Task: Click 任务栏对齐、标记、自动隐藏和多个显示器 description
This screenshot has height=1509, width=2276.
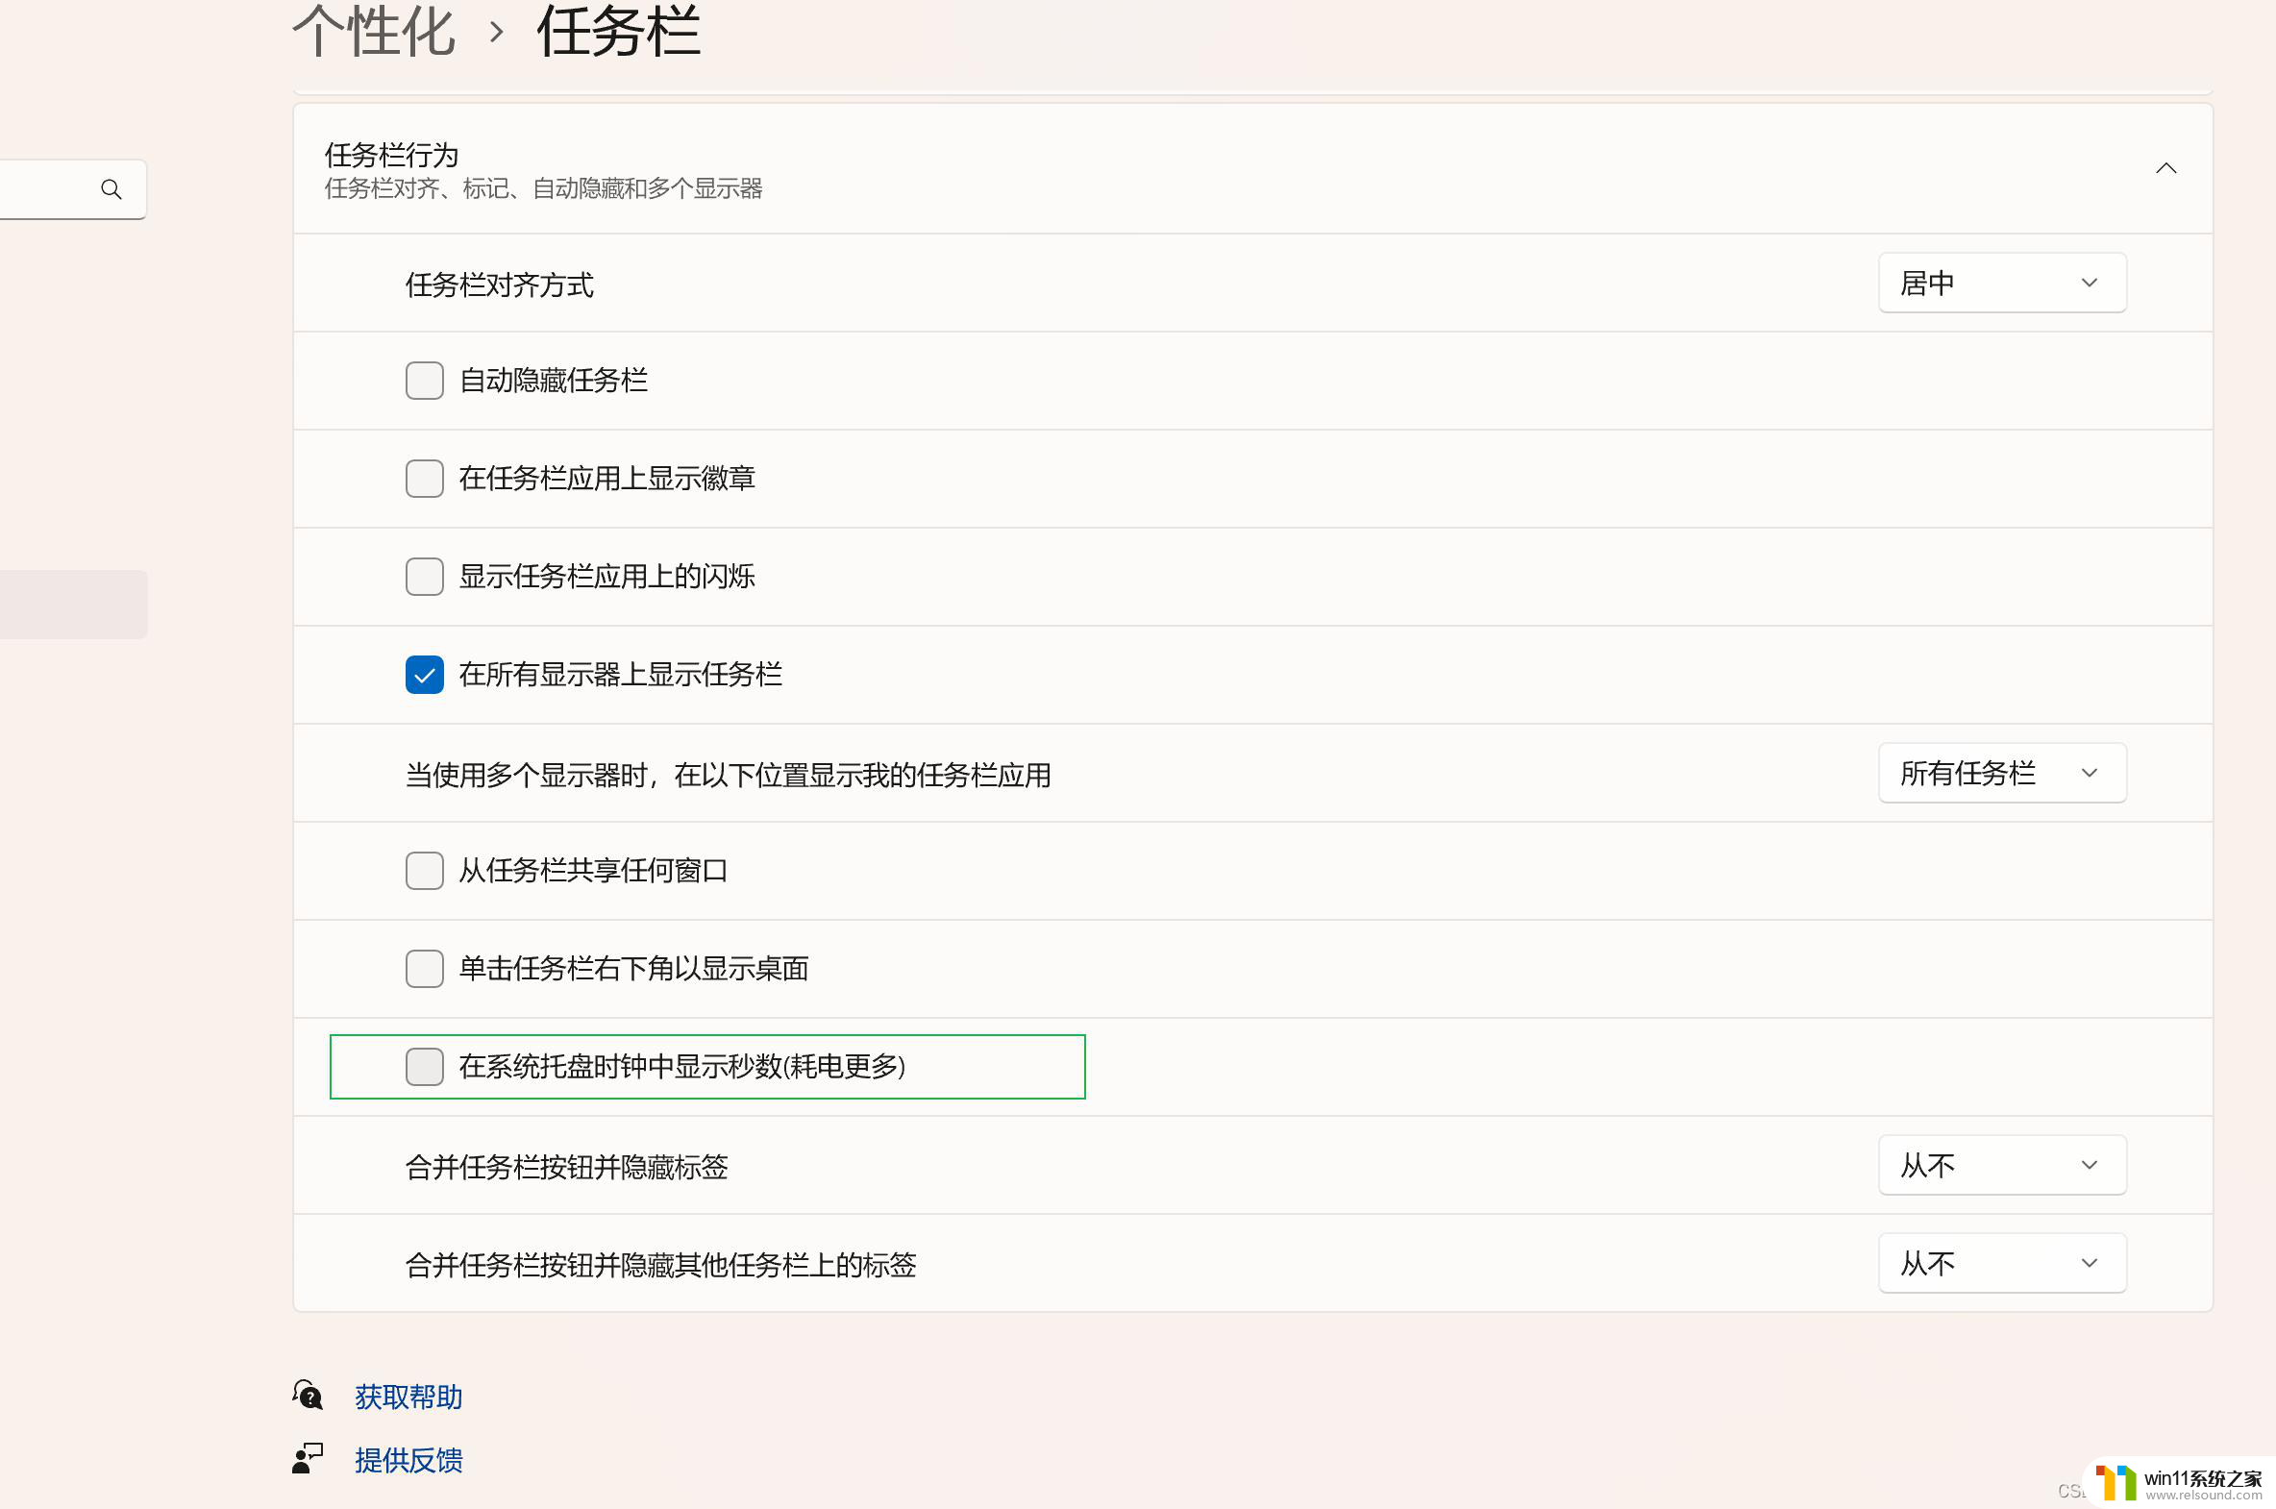Action: pos(544,188)
